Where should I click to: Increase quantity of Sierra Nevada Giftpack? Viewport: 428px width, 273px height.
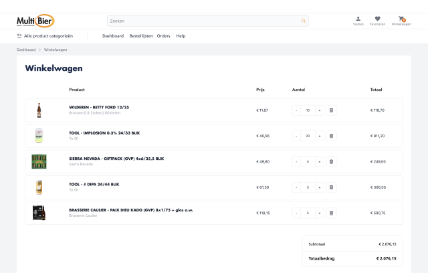(320, 162)
